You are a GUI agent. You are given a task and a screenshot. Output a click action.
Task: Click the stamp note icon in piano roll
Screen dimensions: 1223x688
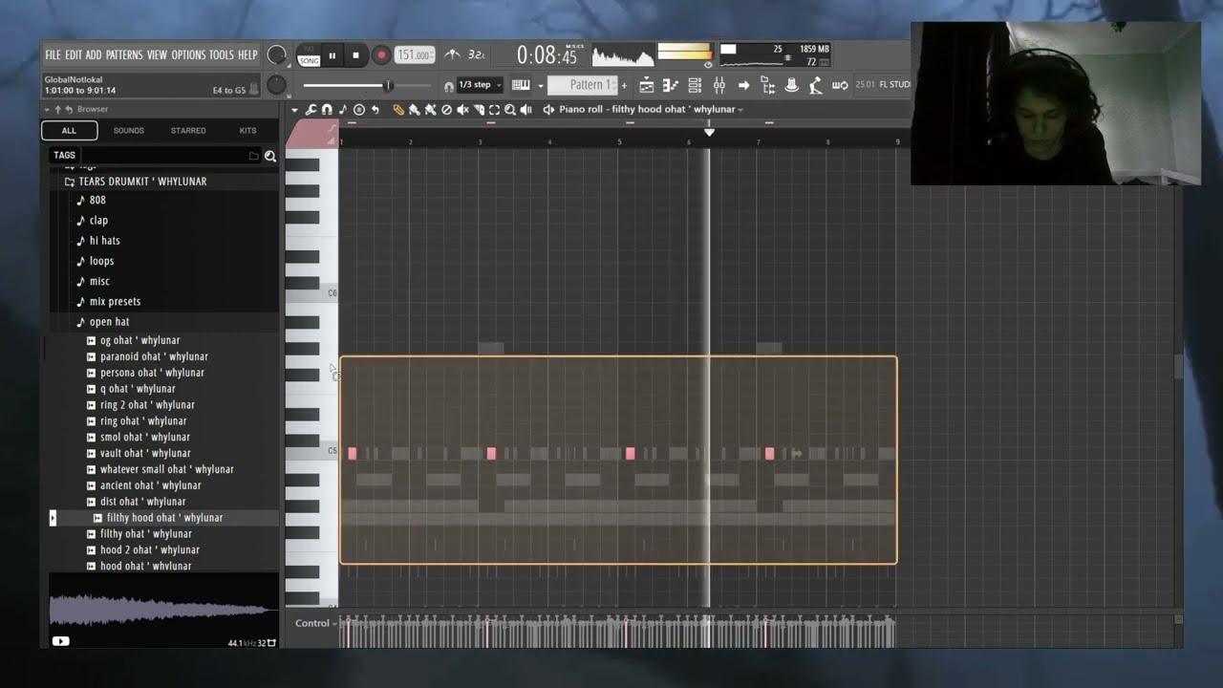click(x=343, y=110)
